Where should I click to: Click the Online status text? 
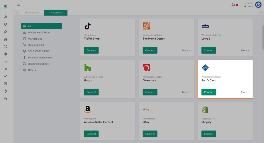[x=250, y=6]
